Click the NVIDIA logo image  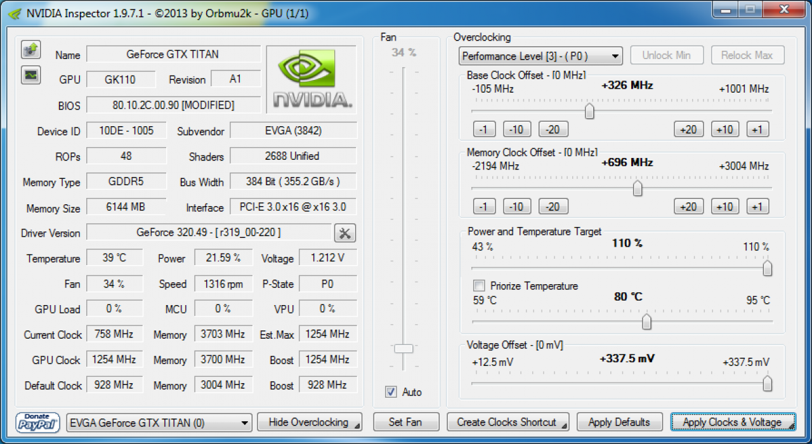point(311,79)
